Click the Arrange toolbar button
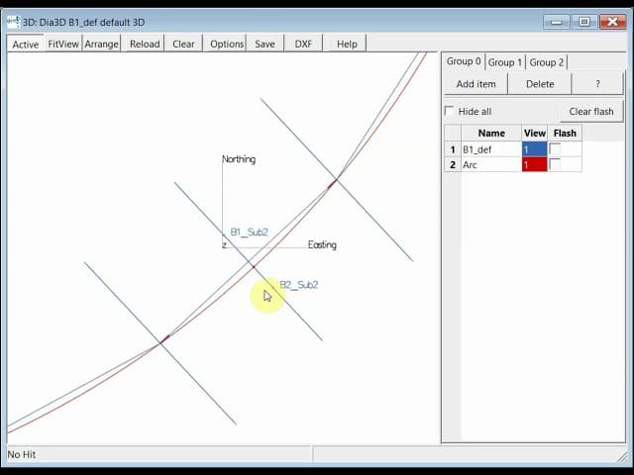 (x=101, y=44)
